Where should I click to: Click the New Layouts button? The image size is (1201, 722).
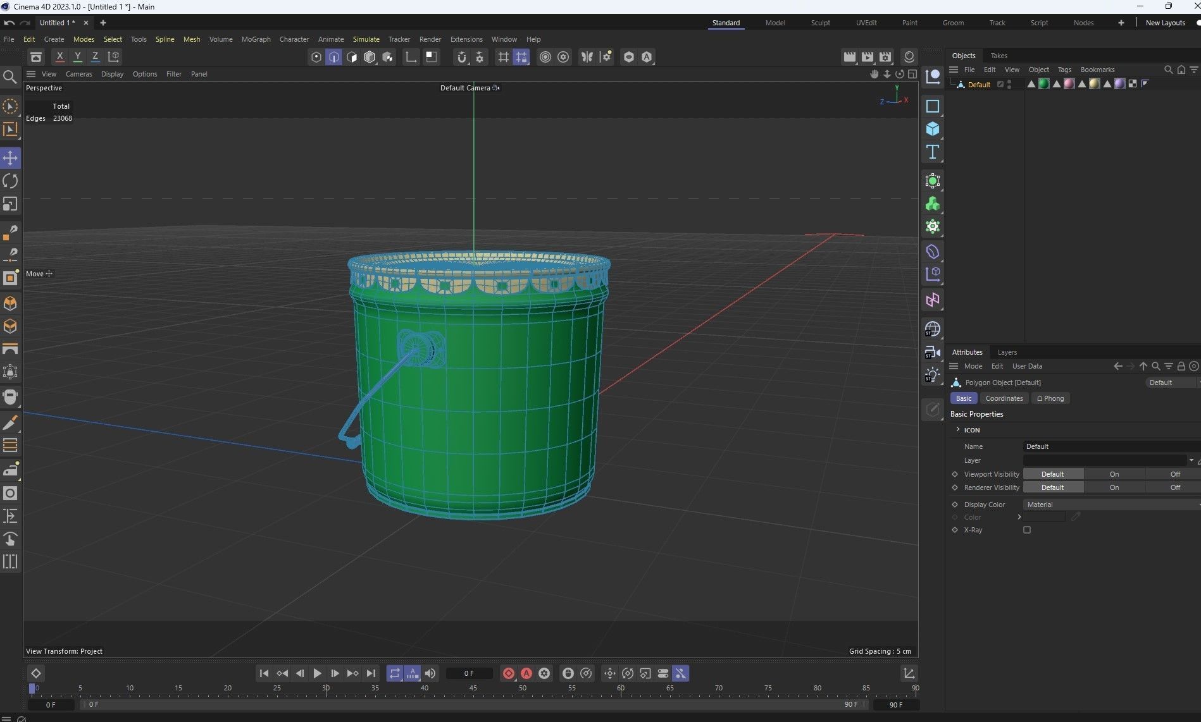[1165, 23]
